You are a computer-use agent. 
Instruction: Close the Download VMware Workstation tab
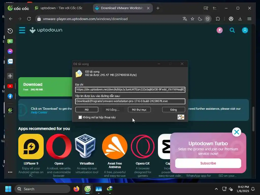[148, 8]
